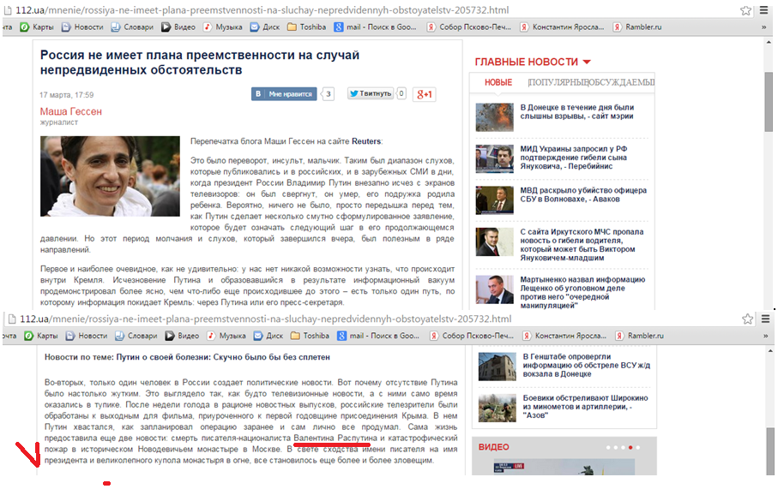Click thumbnail beside МВД раскрыло убийство headline
This screenshot has width=778, height=489.
coord(494,200)
